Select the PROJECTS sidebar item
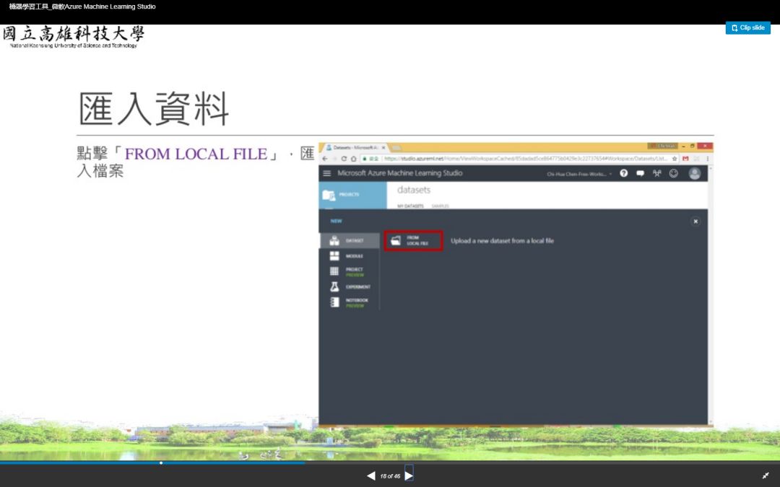This screenshot has width=780, height=487. coord(352,195)
